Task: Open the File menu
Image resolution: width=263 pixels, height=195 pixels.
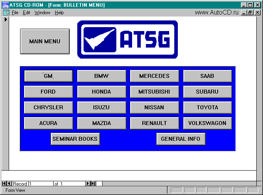Action: click(15, 13)
